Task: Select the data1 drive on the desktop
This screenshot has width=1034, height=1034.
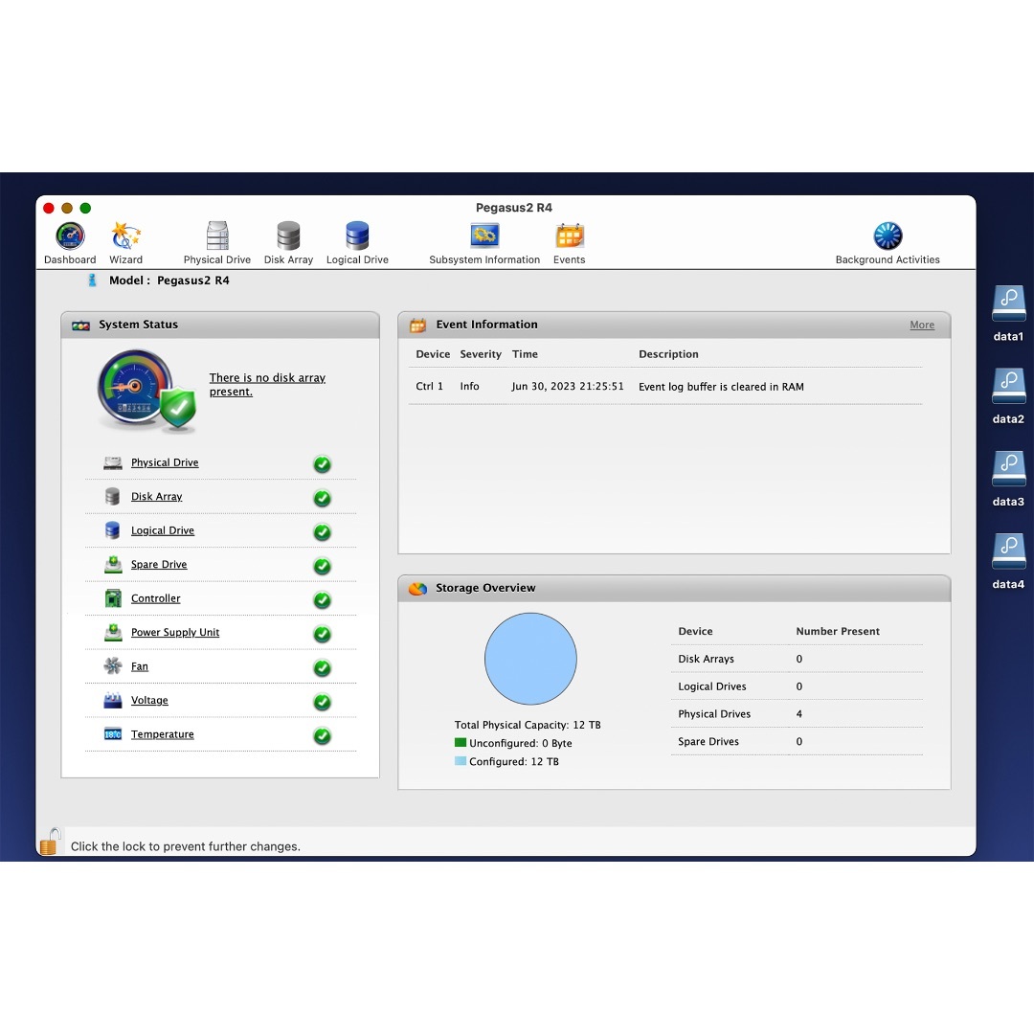Action: point(1008,313)
